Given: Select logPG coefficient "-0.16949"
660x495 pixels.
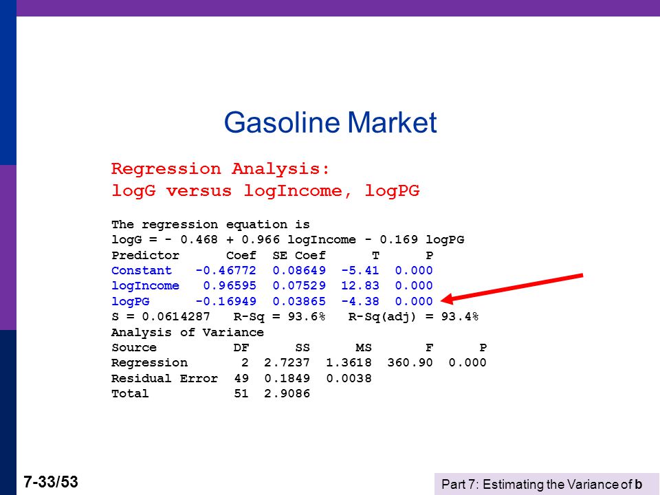Looking at the screenshot, I should [225, 301].
